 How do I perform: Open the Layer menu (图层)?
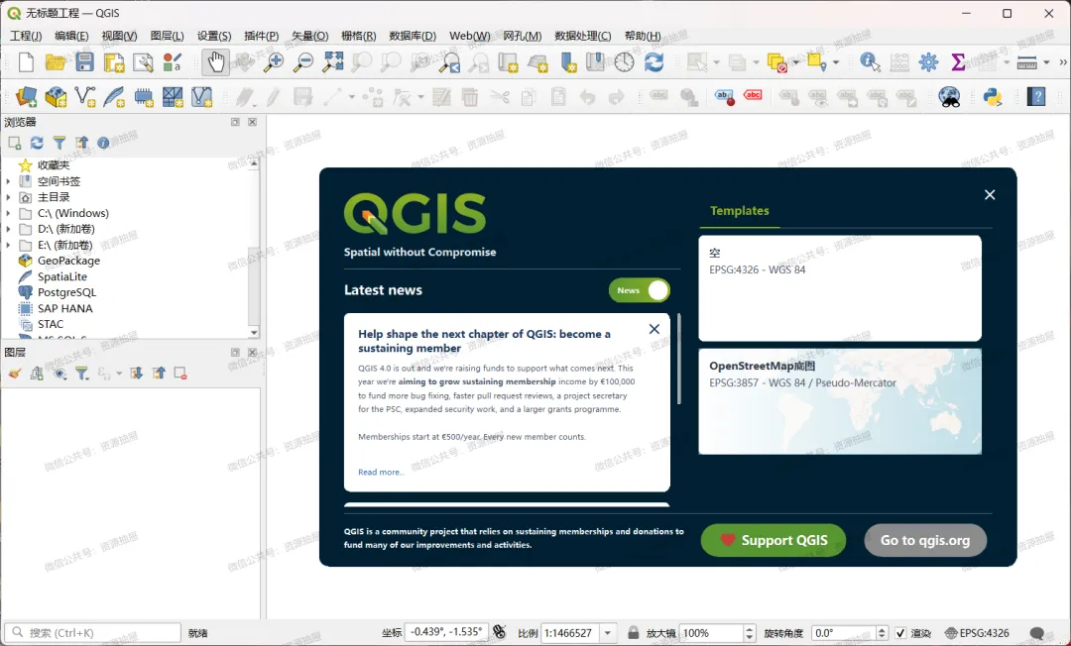coord(167,36)
